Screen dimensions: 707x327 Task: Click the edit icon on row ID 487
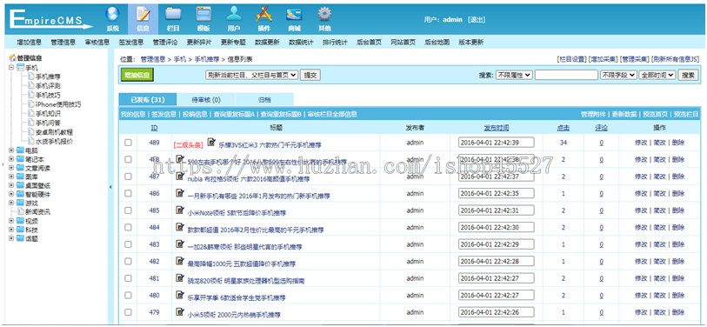tap(180, 177)
